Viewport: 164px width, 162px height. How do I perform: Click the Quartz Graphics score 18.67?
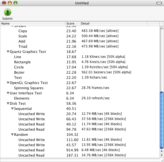pos(71,52)
